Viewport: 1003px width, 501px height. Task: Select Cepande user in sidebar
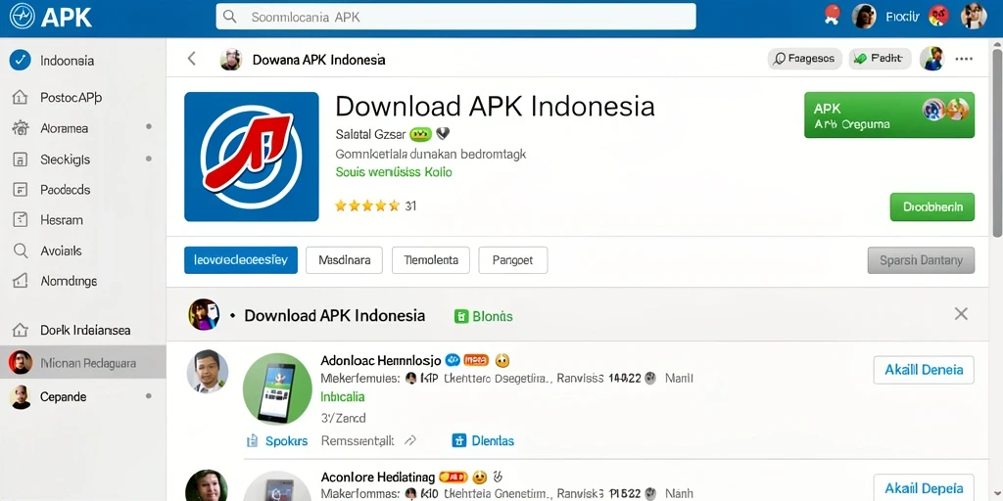[83, 397]
